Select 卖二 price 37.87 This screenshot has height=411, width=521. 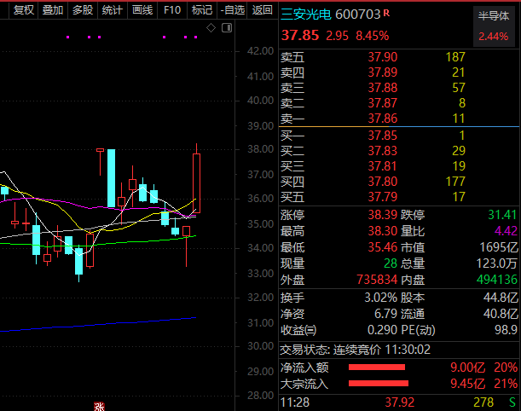383,103
